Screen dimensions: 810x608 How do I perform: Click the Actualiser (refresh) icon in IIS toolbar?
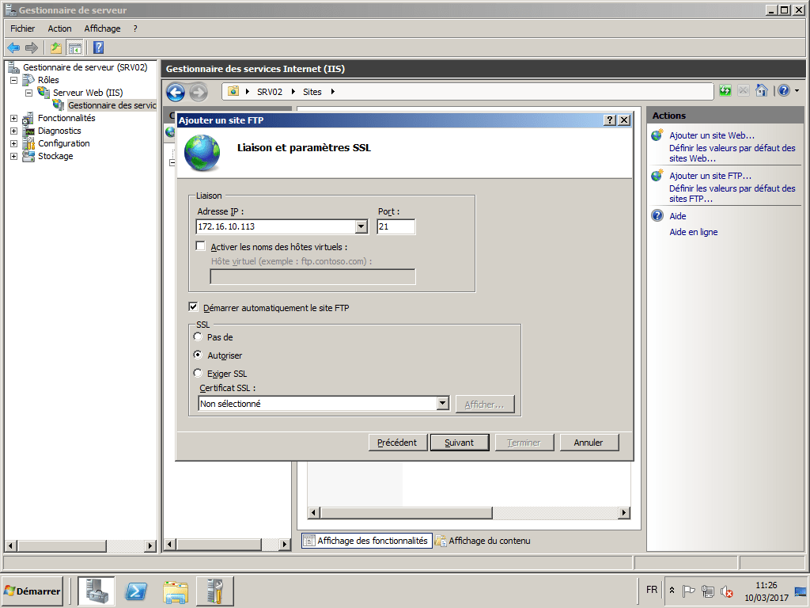pos(725,90)
